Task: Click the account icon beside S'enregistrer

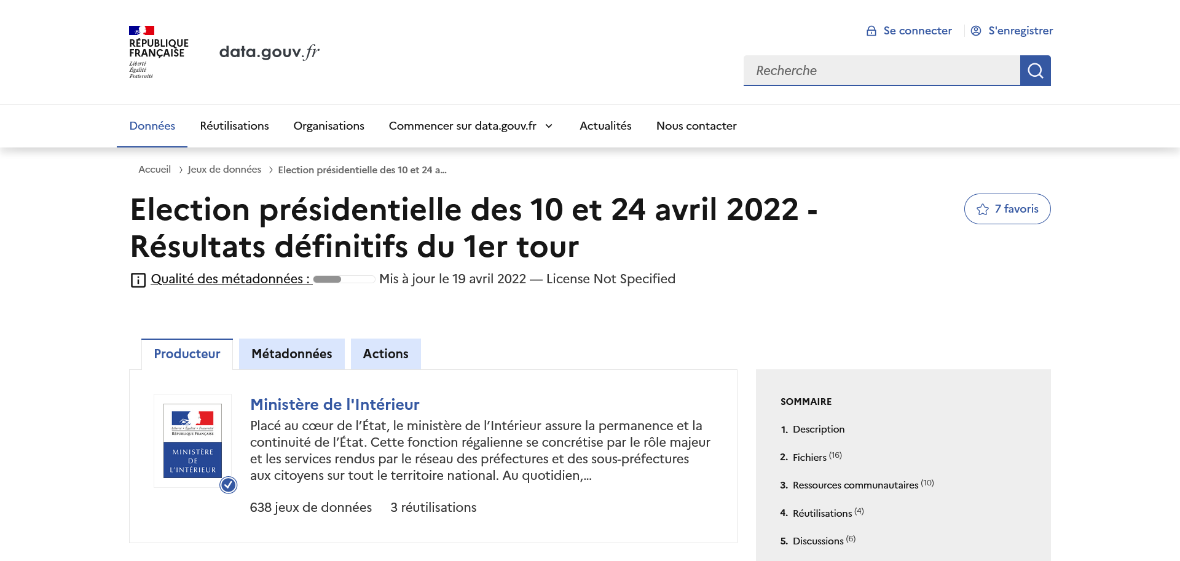Action: (976, 30)
